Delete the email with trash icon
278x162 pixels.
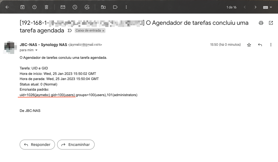pos(46,7)
